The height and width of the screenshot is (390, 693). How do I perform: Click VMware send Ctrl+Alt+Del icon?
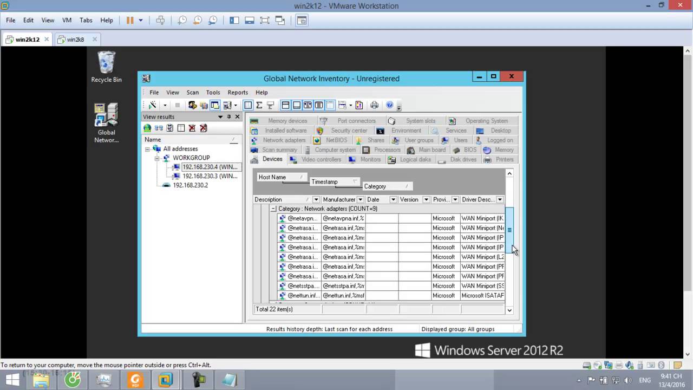click(160, 20)
